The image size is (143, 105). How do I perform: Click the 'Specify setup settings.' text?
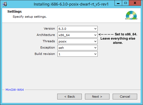[x=30, y=17]
